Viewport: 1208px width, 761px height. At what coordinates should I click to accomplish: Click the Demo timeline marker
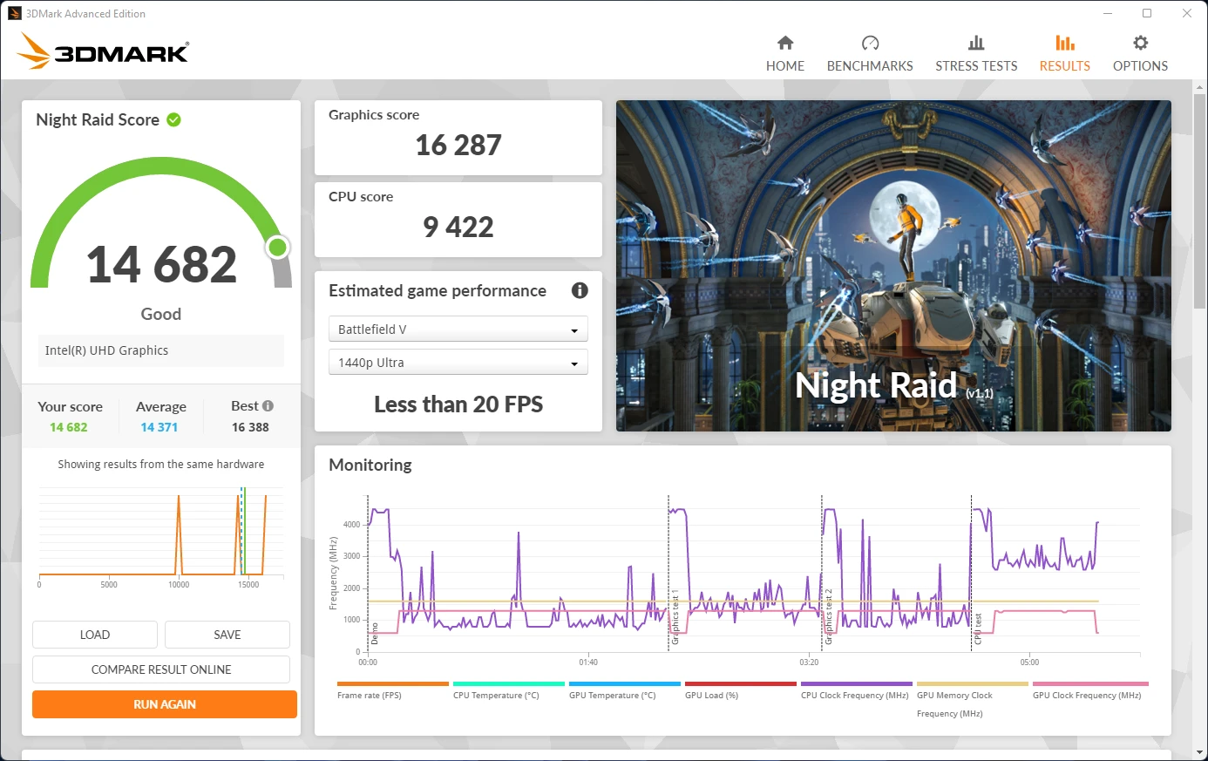375,633
